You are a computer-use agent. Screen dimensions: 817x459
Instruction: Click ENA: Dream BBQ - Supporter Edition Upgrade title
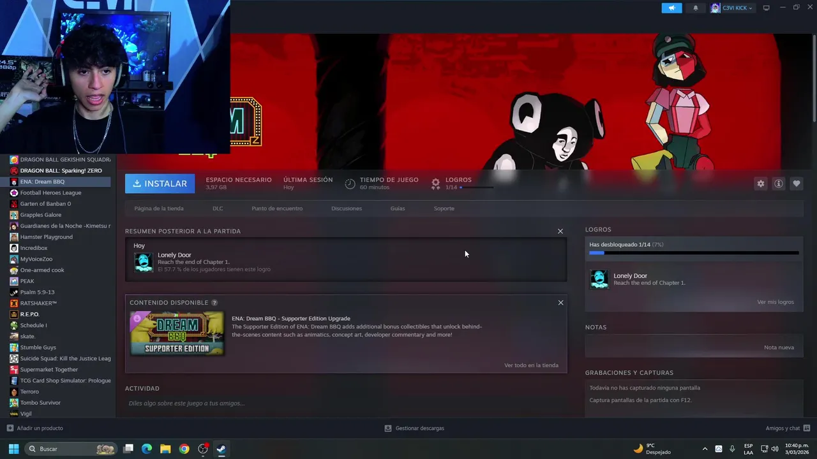click(x=291, y=319)
